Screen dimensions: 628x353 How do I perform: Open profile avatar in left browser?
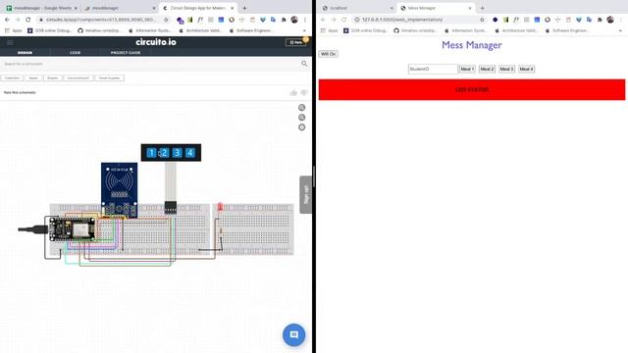coord(294,20)
